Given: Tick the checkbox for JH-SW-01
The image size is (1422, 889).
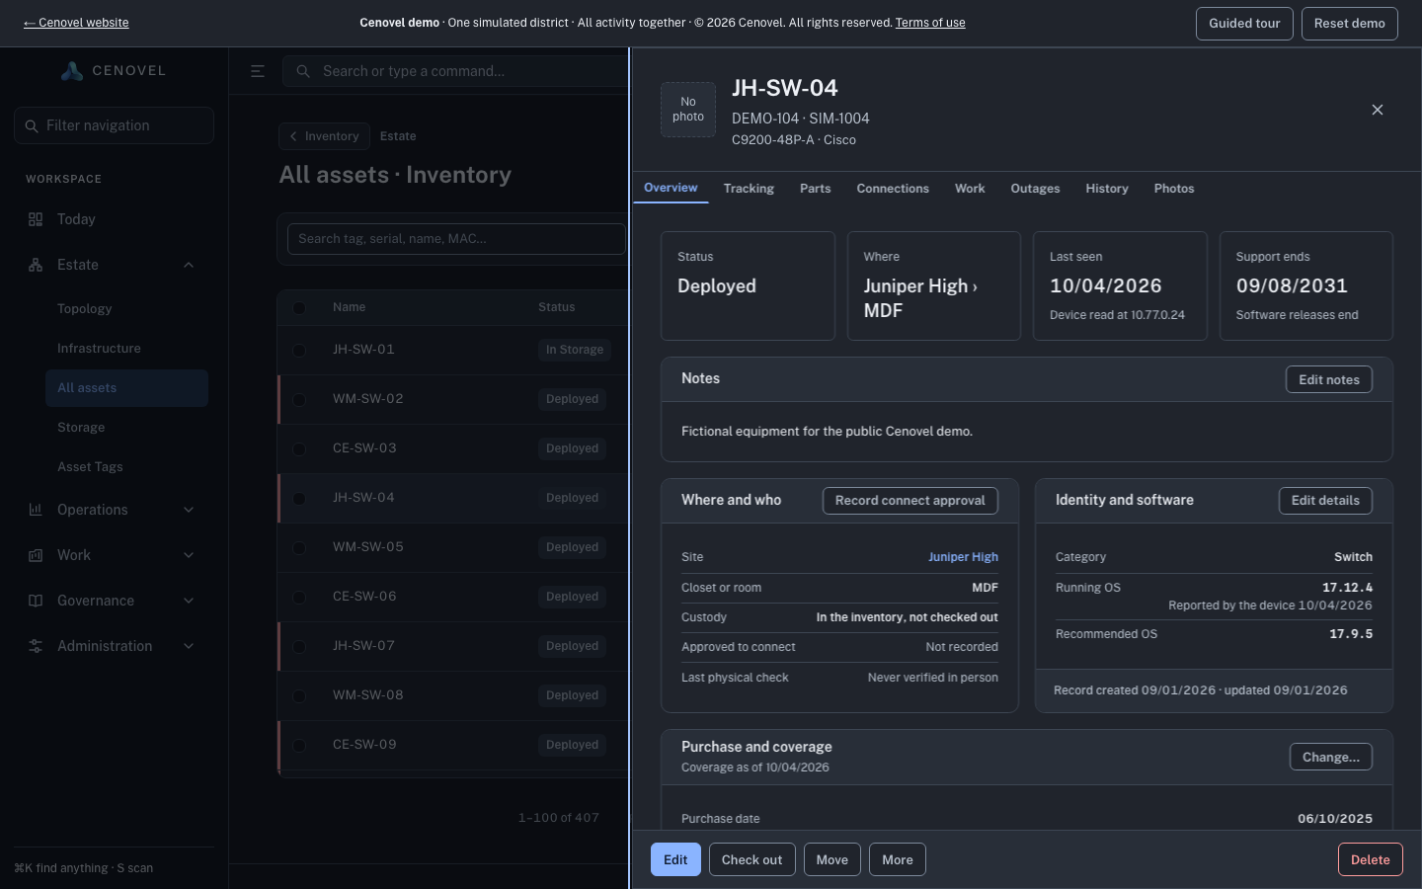Looking at the screenshot, I should [299, 350].
